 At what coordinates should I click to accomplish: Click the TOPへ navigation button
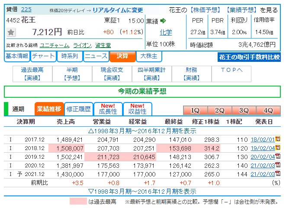point(231,74)
